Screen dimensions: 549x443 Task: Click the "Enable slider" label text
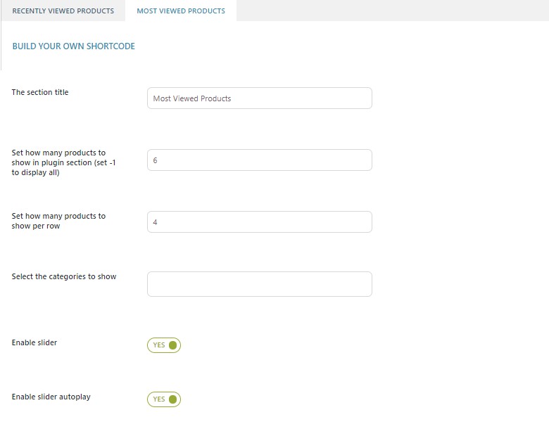34,342
